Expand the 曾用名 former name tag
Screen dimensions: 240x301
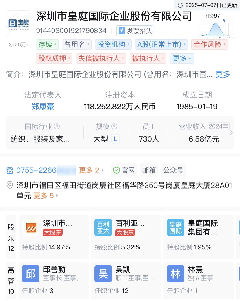point(77,45)
